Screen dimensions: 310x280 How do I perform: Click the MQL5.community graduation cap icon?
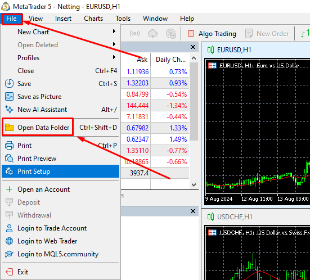tap(9, 254)
